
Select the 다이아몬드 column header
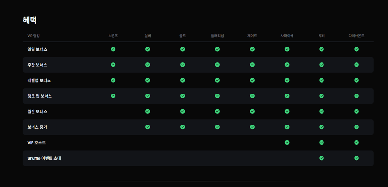pyautogui.click(x=356, y=36)
